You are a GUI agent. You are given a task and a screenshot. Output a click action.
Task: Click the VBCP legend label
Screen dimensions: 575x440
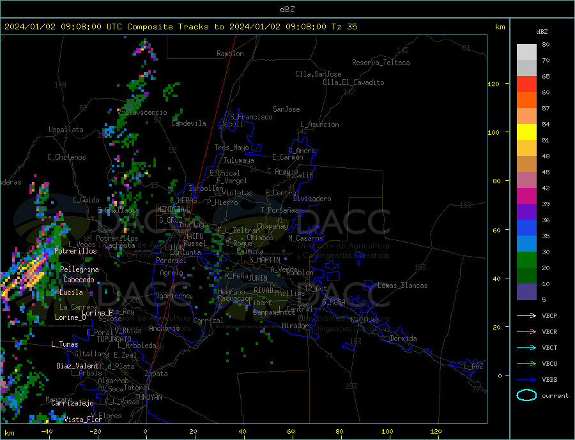tap(549, 315)
